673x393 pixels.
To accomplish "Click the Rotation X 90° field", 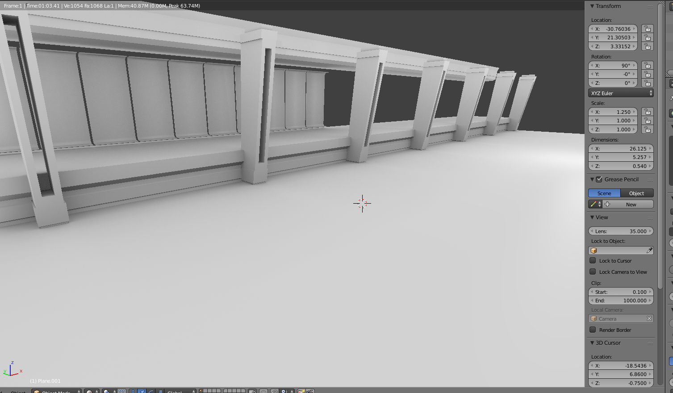I will coord(613,65).
